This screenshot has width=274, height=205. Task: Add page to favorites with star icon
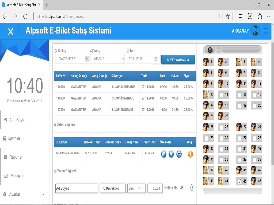point(228,17)
